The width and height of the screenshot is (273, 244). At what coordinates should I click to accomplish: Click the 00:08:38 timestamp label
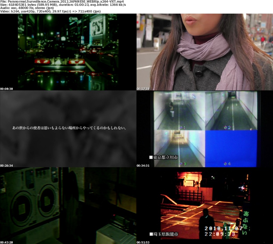tap(7, 89)
